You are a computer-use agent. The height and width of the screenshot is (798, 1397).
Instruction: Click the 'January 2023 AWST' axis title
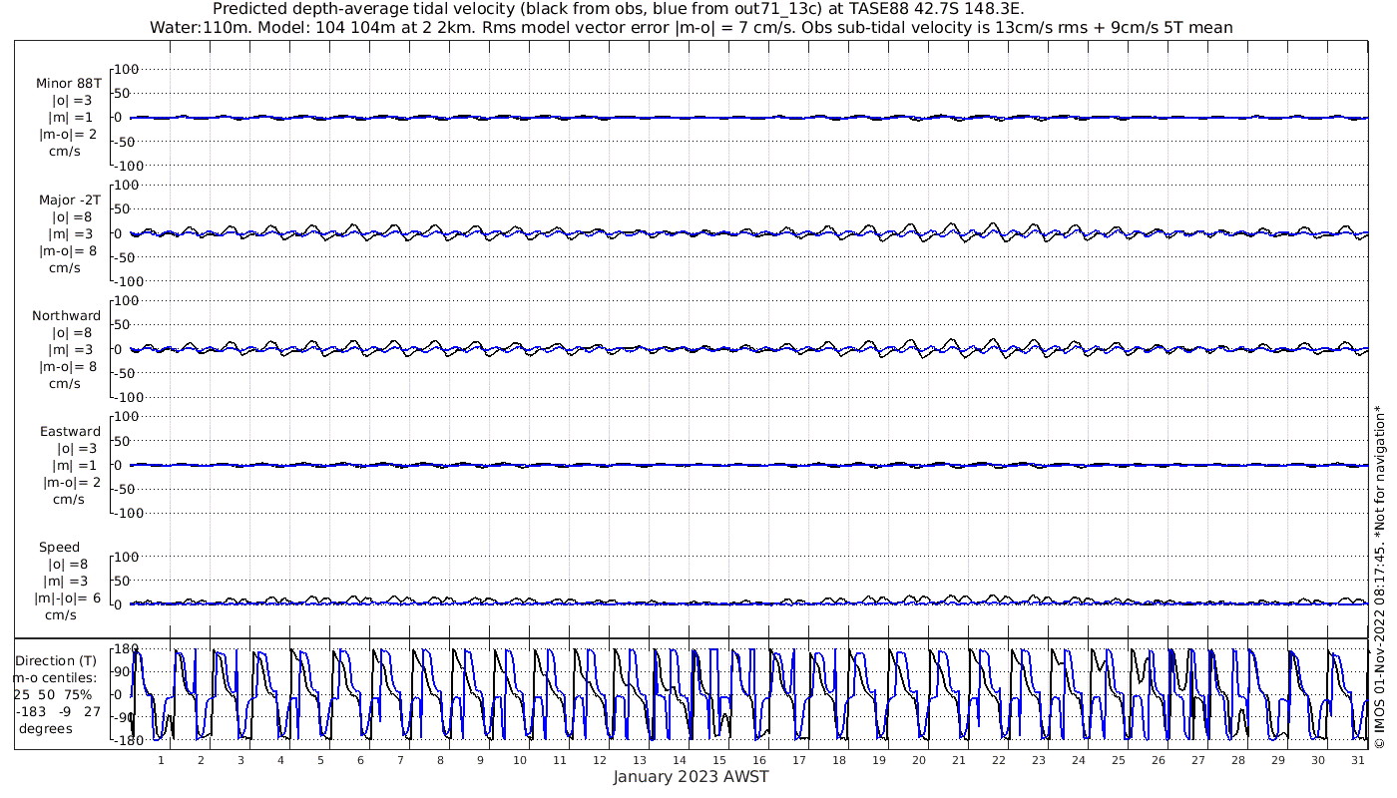(x=691, y=777)
